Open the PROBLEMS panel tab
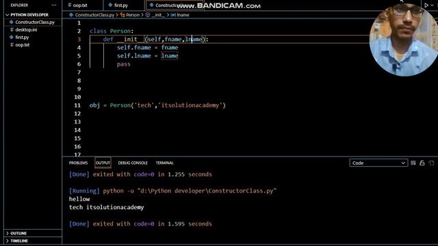Screen dimensions: 438x246 [78, 163]
